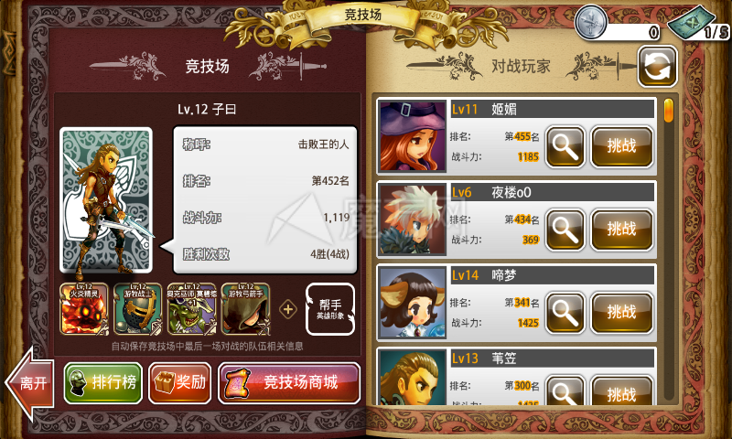Screen dimensions: 732x439
Task: Inspect player 啼梦 with the magnifier icon
Action: pos(565,313)
